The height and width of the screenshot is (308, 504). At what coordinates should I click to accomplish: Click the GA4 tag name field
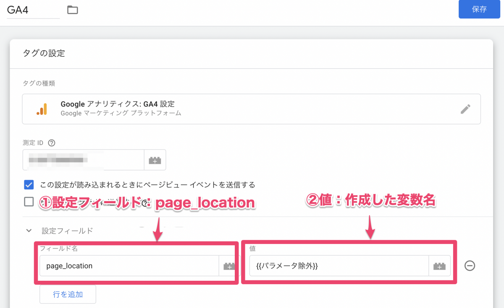pyautogui.click(x=33, y=10)
